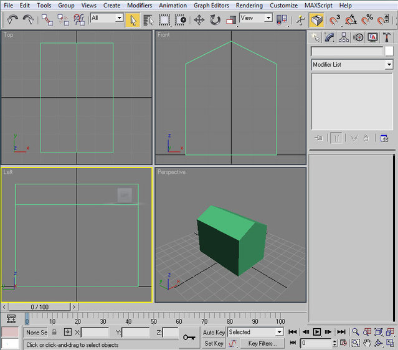
Task: Toggle Set Key mode
Action: (214, 343)
